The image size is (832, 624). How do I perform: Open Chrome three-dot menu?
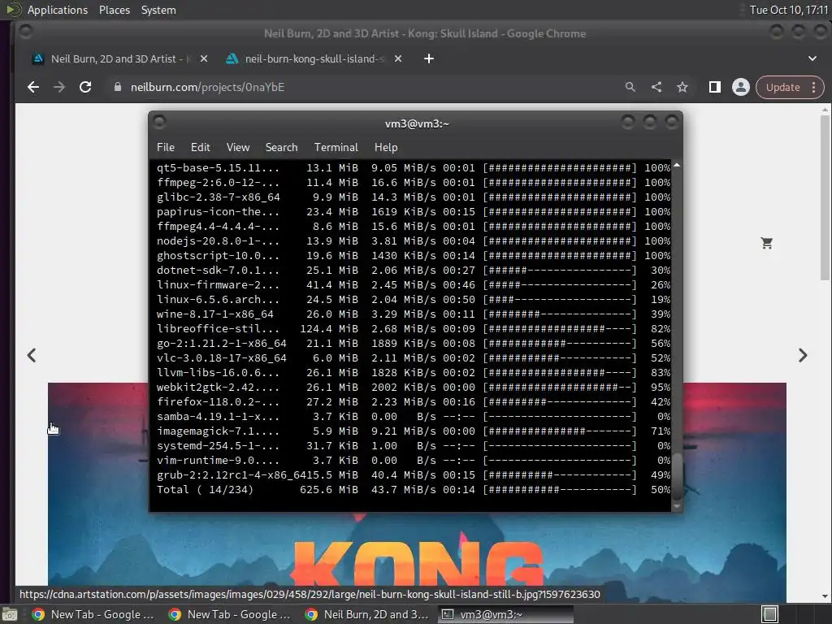[x=814, y=87]
